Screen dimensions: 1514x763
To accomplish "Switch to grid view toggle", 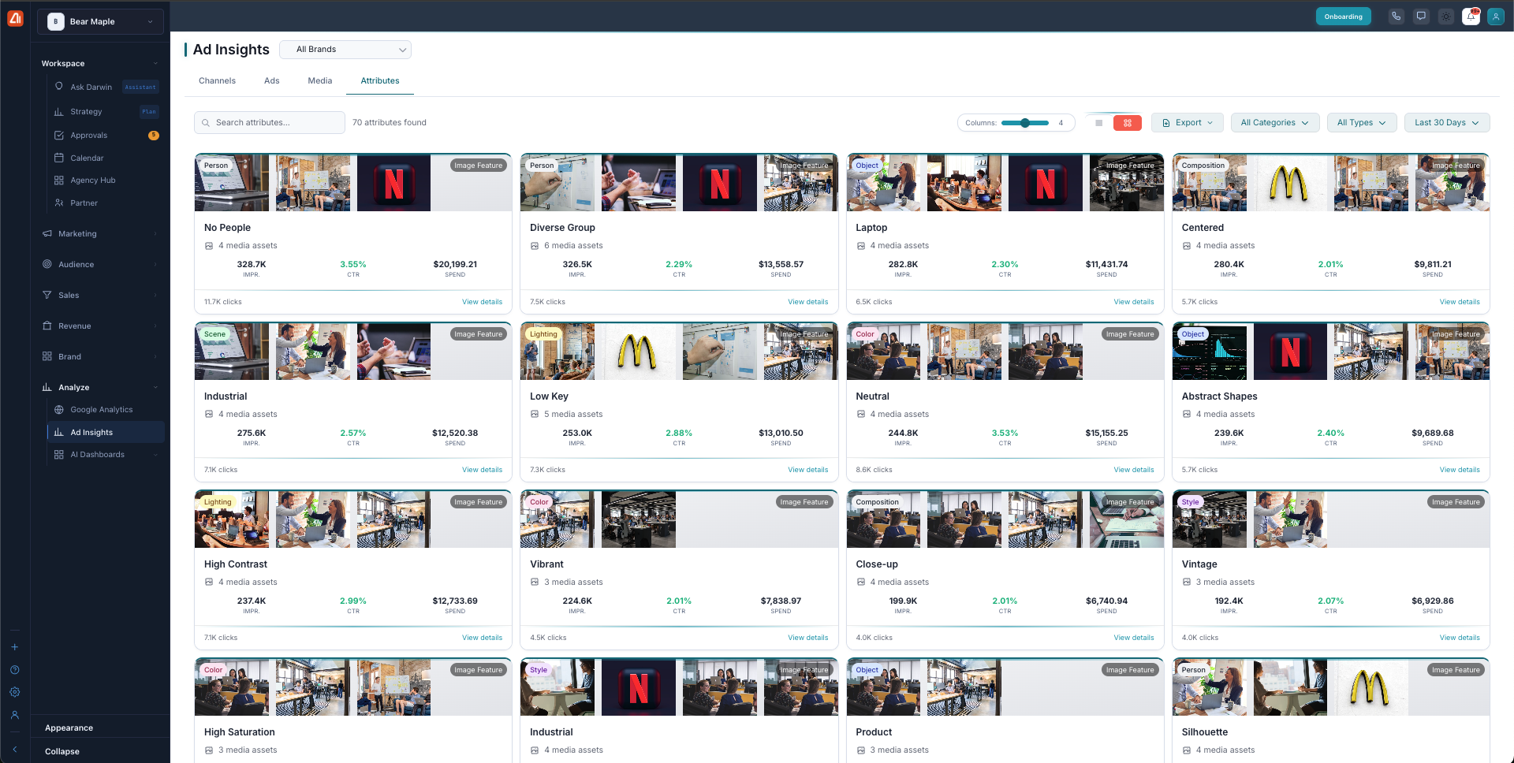I will click(x=1128, y=123).
